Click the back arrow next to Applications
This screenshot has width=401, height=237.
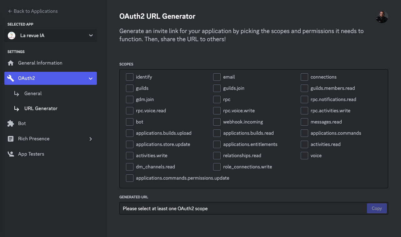10,11
